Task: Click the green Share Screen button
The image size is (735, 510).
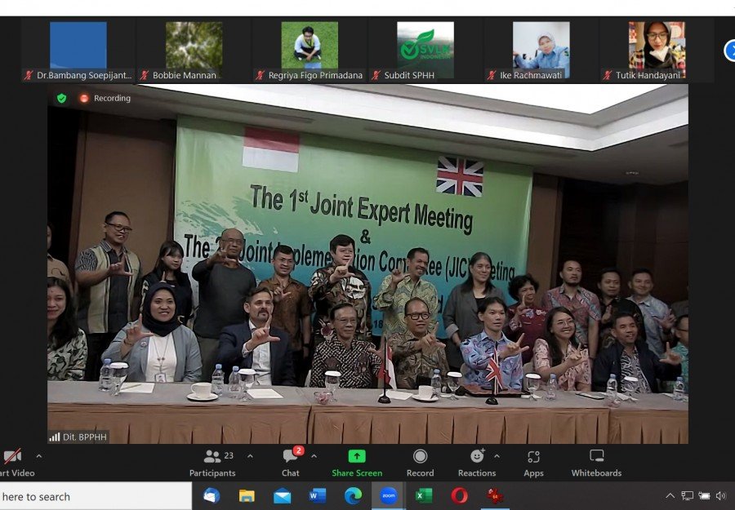Action: [x=357, y=463]
